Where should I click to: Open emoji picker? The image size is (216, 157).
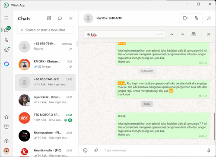86,151
